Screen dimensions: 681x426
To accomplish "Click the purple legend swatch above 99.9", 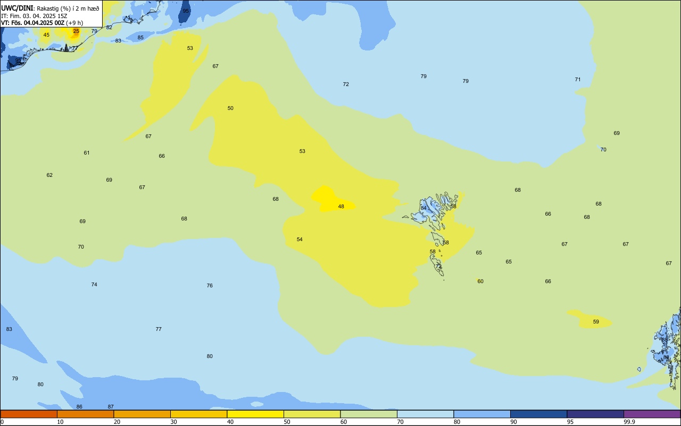I will pyautogui.click(x=652, y=414).
